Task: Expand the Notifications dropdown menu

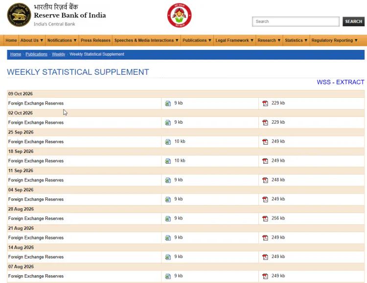Action: pos(62,40)
